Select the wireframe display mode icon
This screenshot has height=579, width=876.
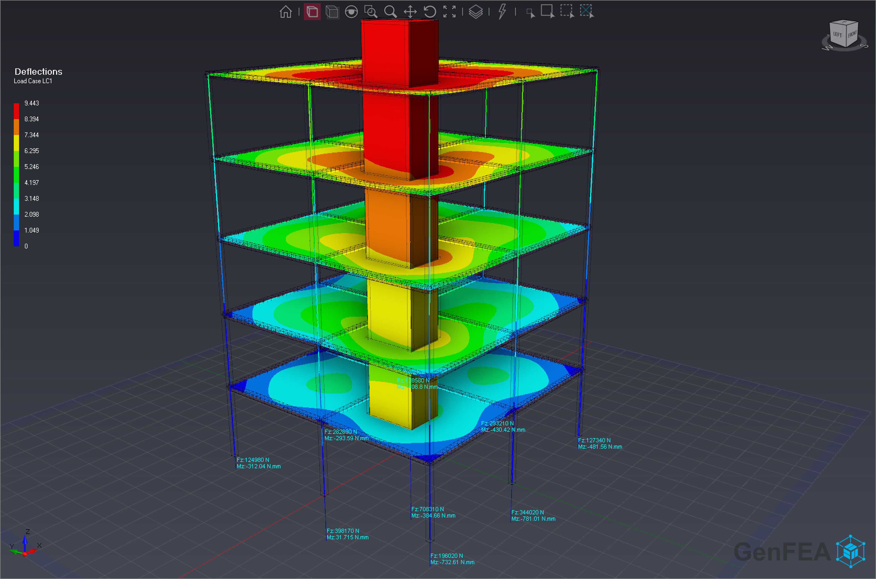[x=332, y=12]
